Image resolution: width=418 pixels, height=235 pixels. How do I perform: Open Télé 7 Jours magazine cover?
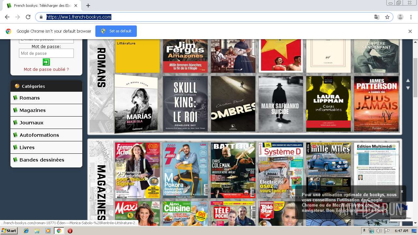185,170
